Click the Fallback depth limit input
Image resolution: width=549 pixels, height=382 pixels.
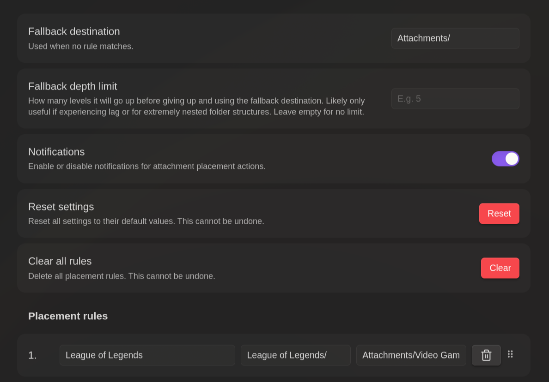click(455, 98)
